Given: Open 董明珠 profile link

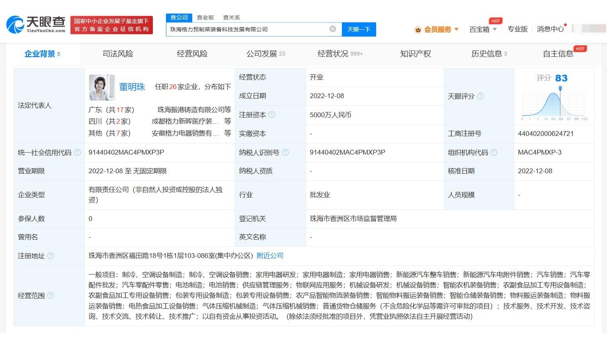Looking at the screenshot, I should 132,87.
